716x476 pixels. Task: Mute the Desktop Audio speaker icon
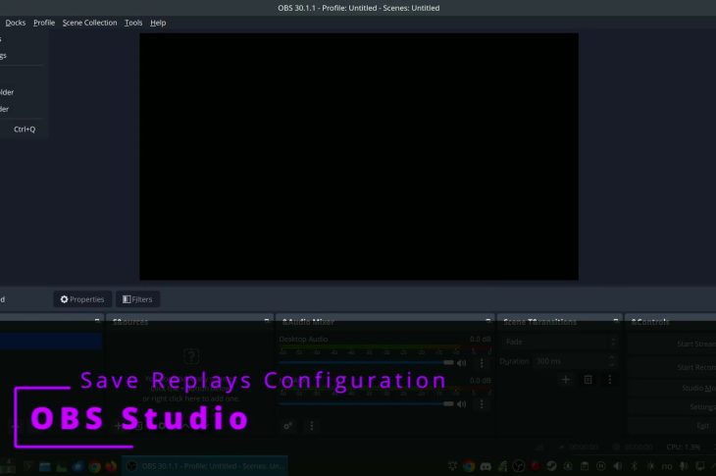tap(462, 363)
